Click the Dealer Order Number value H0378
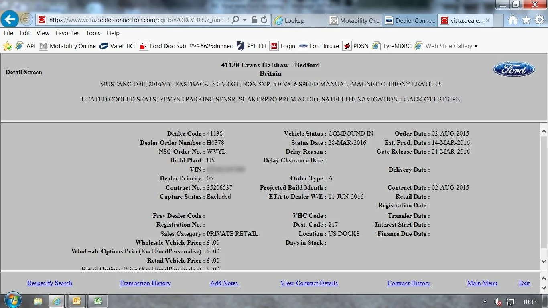The height and width of the screenshot is (308, 548). pos(215,143)
